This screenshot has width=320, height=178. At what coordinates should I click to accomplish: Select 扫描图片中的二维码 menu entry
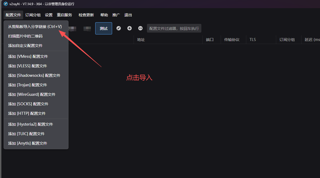tap(25, 36)
